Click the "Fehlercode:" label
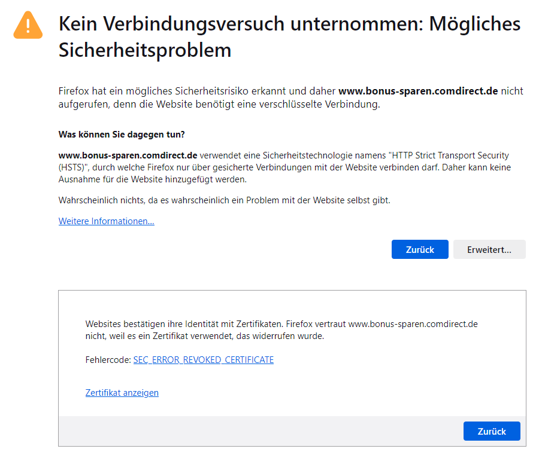The height and width of the screenshot is (455, 539). [108, 360]
